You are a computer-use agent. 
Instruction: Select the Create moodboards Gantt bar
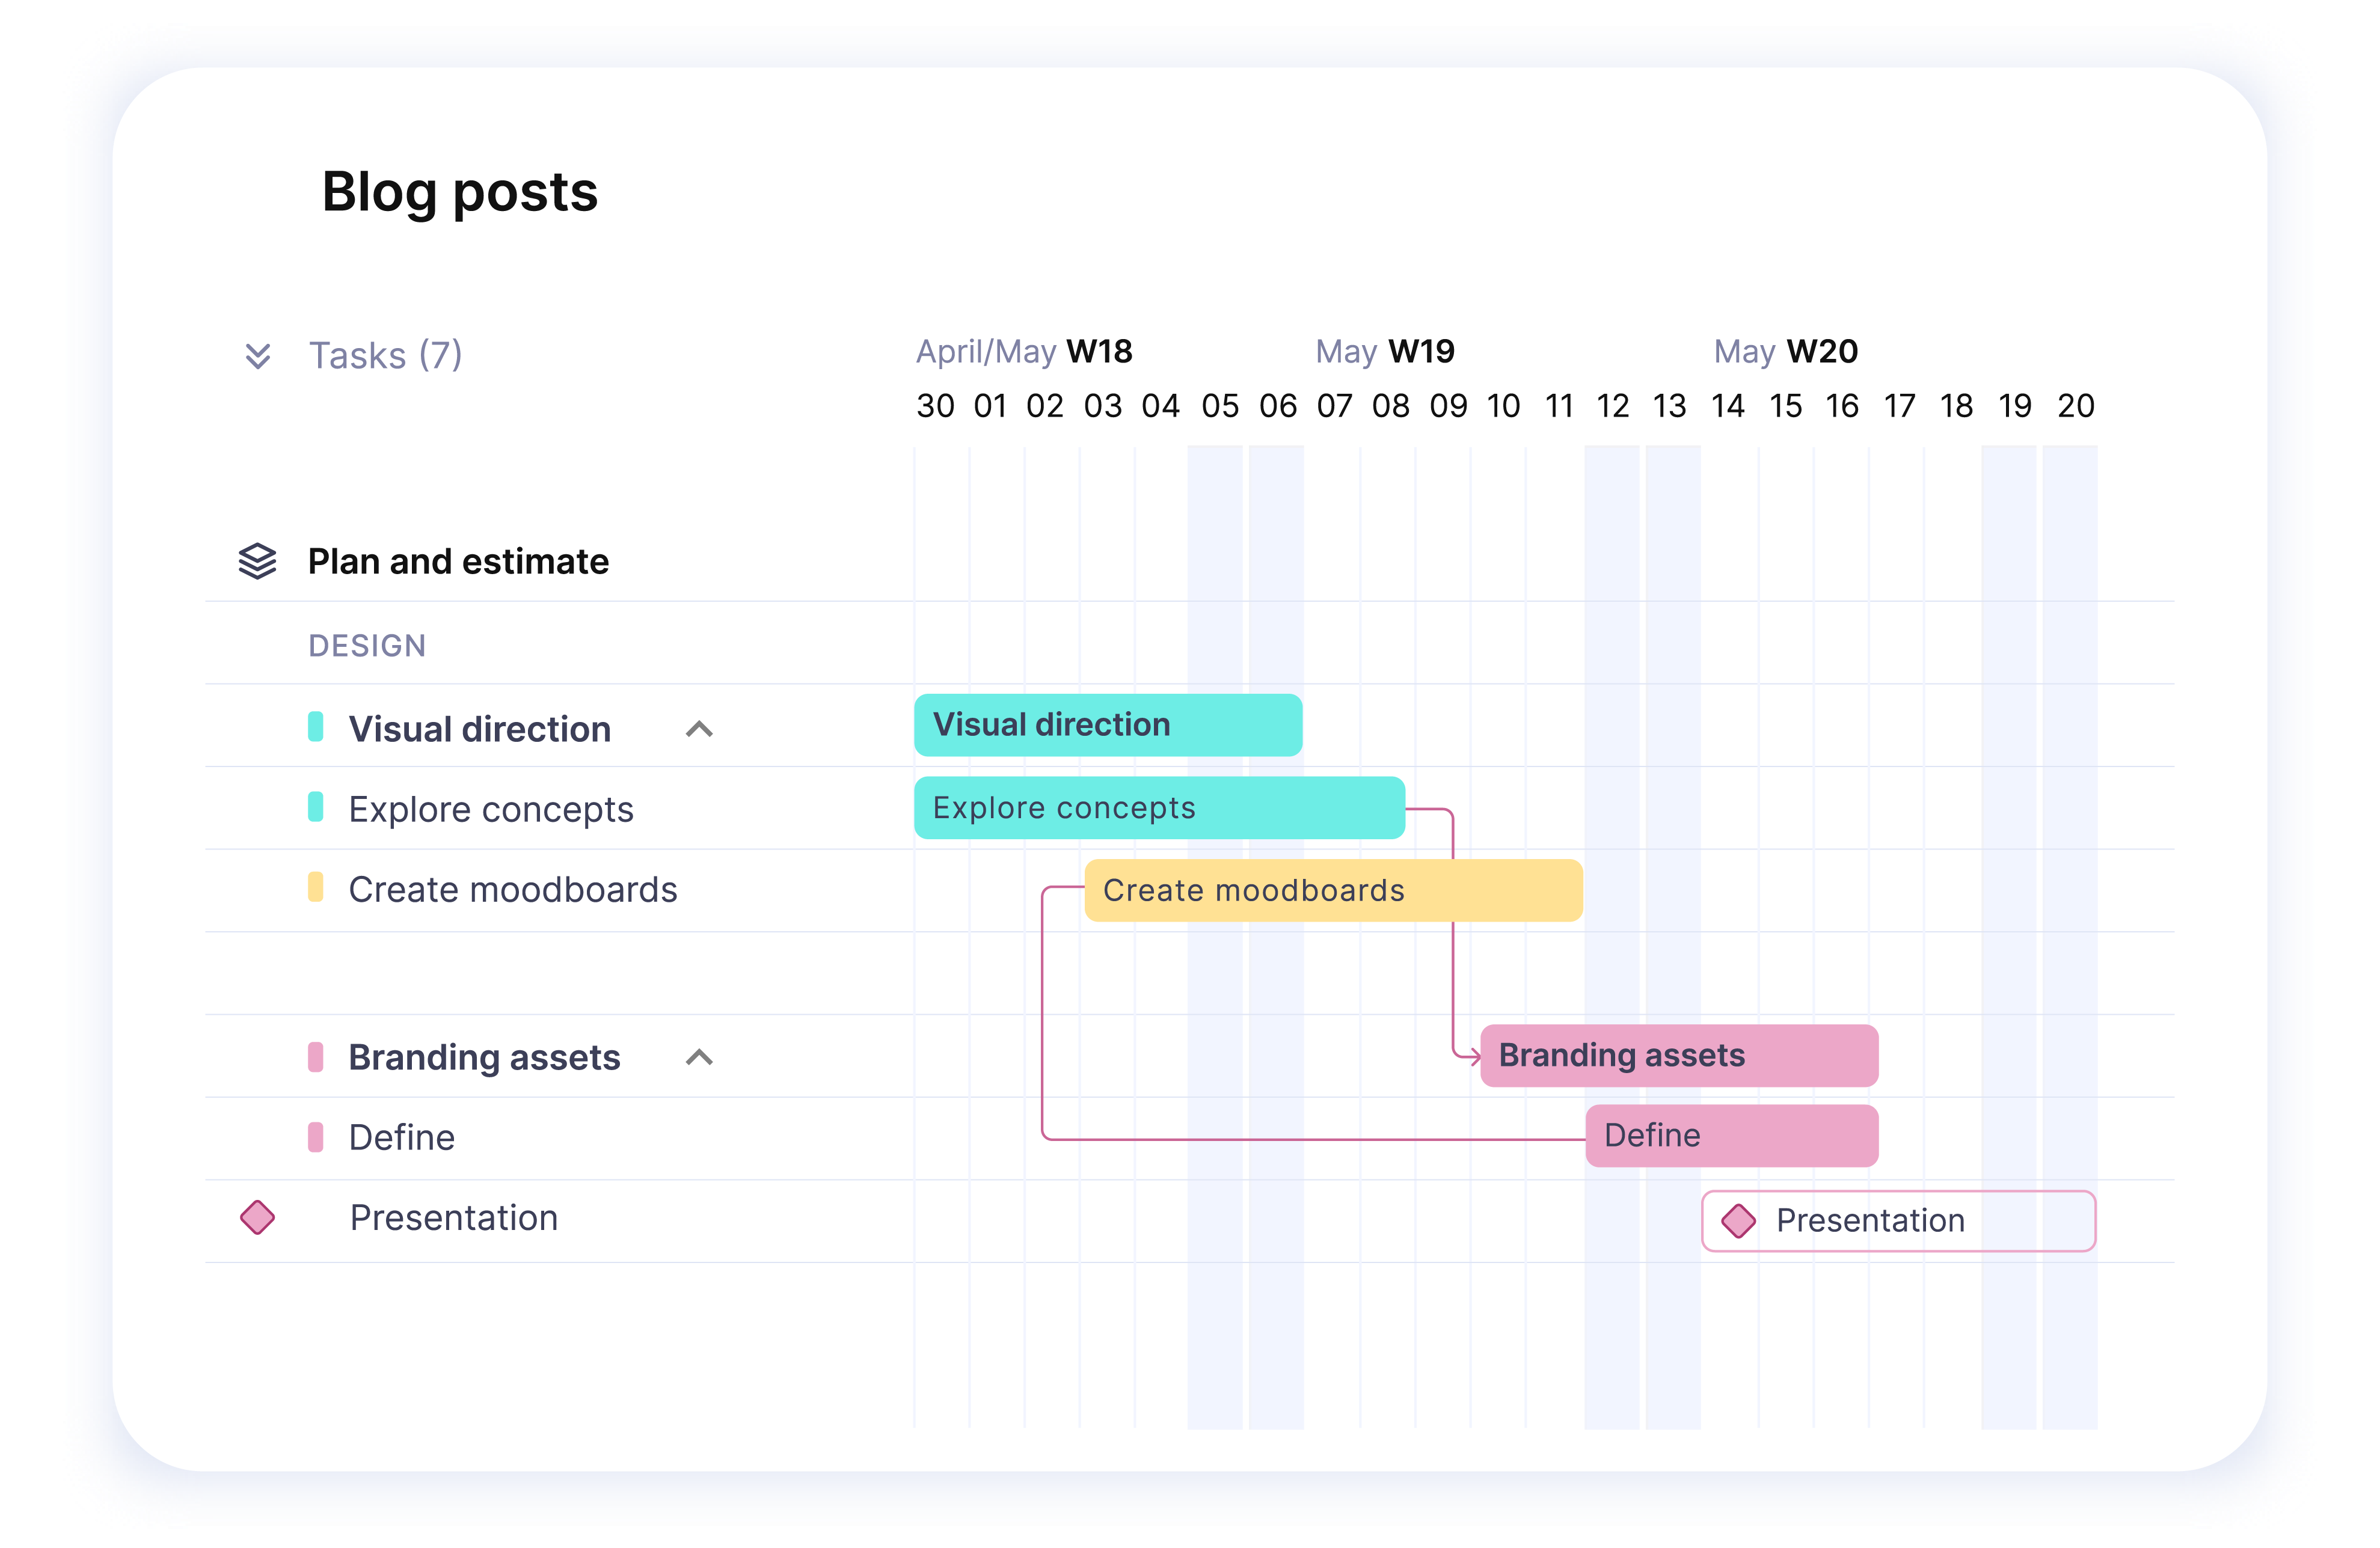coord(1334,890)
